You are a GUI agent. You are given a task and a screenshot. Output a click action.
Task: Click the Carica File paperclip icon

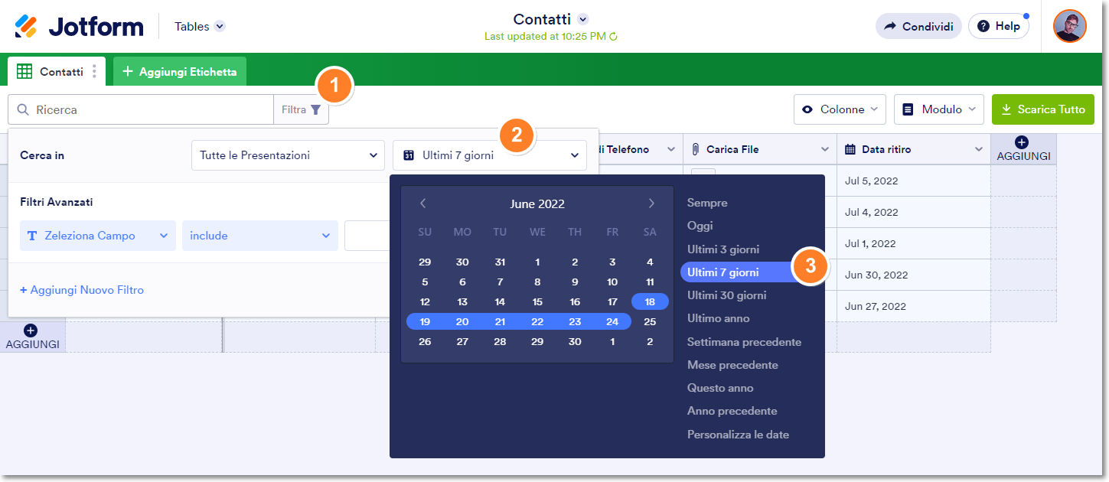[696, 149]
